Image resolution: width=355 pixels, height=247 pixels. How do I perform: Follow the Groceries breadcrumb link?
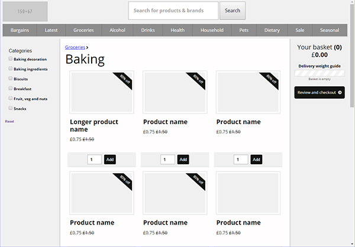pos(75,47)
